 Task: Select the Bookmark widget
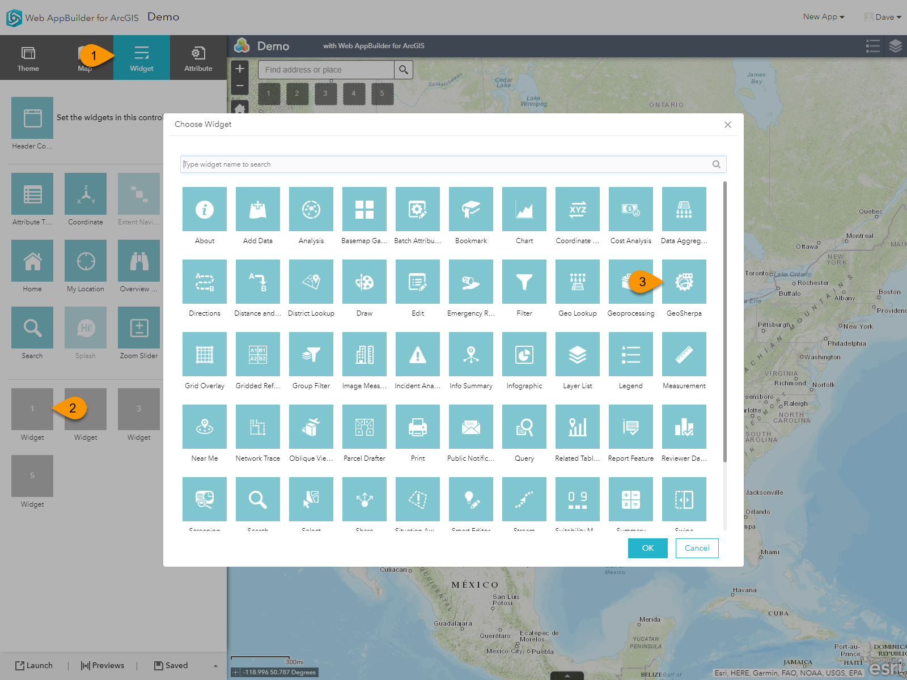click(x=471, y=209)
